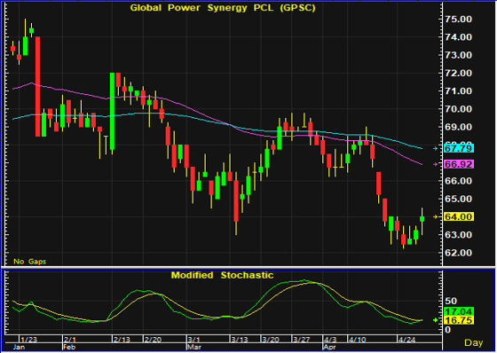This screenshot has width=497, height=353.
Task: Click the 70.00 price axis label
Action: point(458,109)
